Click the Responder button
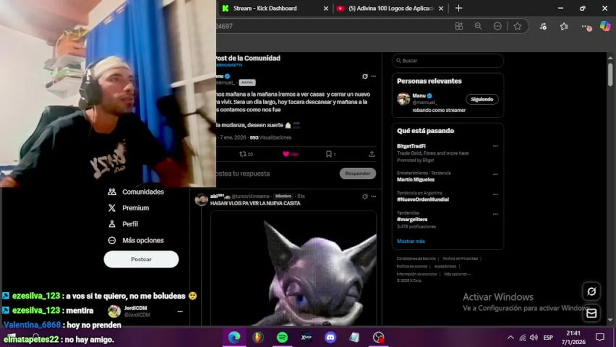This screenshot has height=347, width=616. pyautogui.click(x=358, y=173)
